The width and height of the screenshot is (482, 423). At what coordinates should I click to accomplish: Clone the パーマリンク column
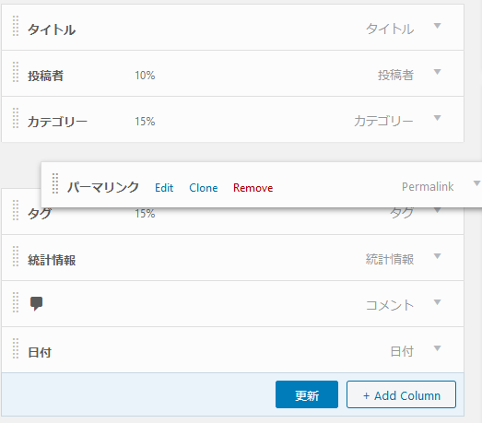[x=203, y=187]
